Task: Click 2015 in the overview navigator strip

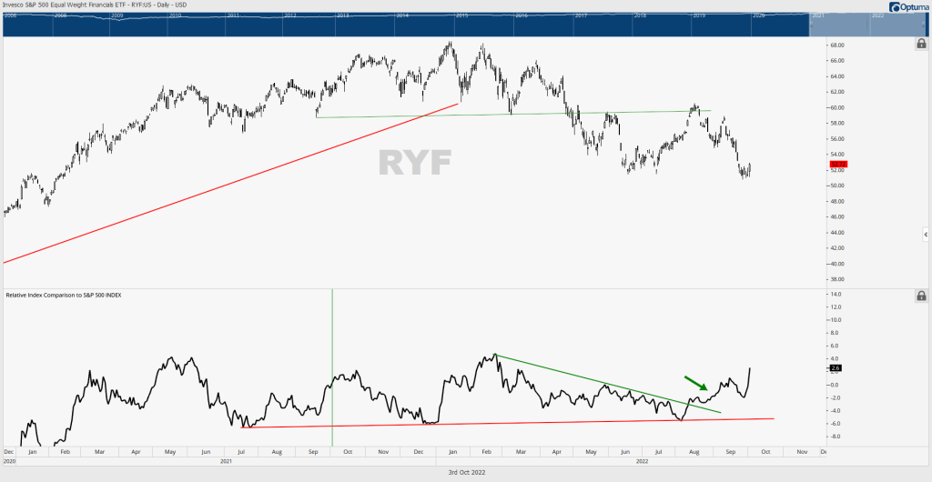Action: [462, 16]
